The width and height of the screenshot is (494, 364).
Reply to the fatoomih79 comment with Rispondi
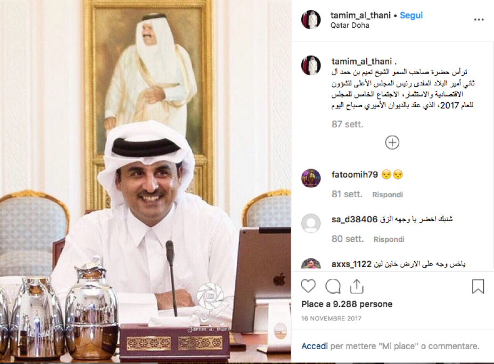[x=388, y=195]
